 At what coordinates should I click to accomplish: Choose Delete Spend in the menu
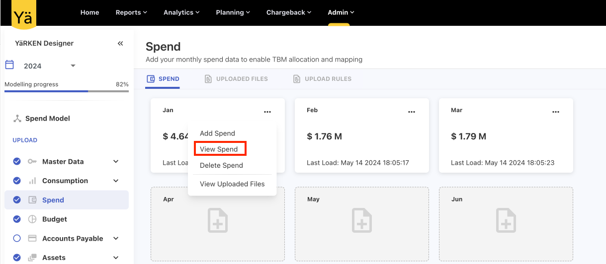coord(221,165)
